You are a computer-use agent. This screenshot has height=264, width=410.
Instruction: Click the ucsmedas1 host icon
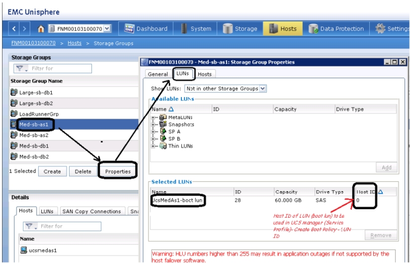24,250
